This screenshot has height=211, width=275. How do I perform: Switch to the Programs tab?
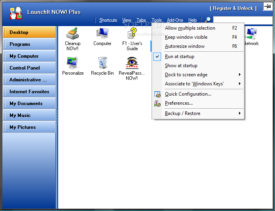[x=29, y=44]
